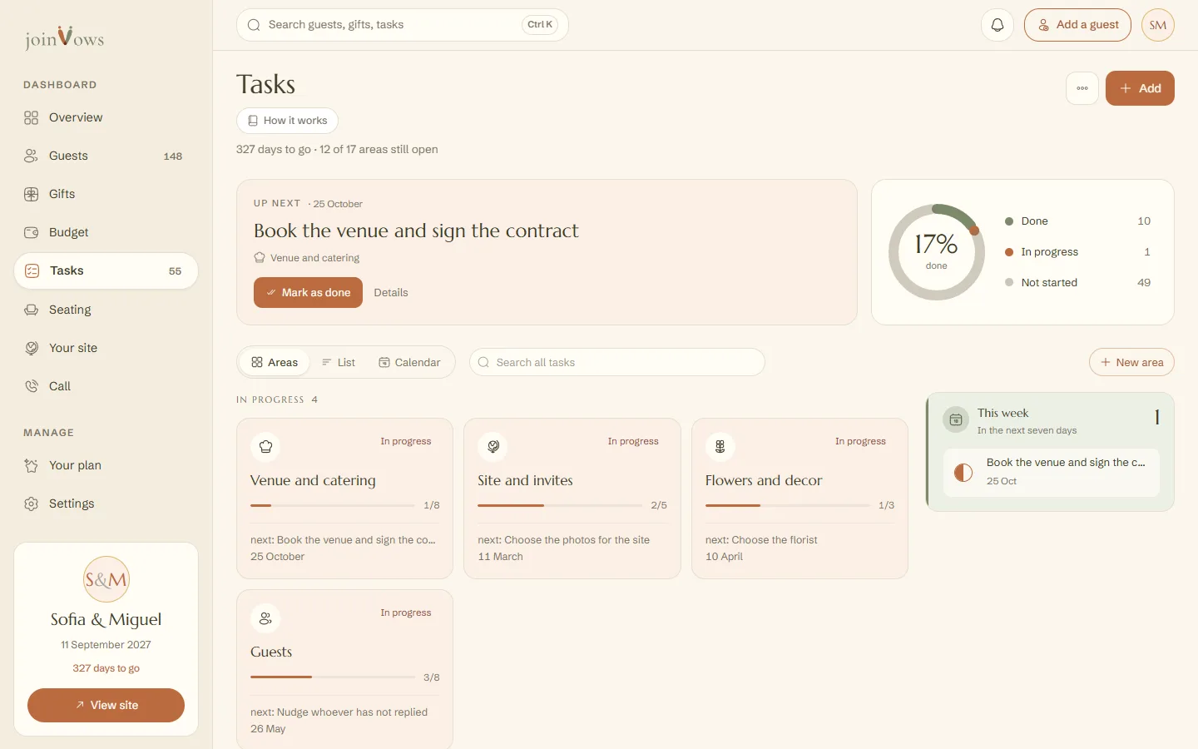Screen dimensions: 1198x749
Task: Click the Not started legend row
Action: click(1077, 283)
